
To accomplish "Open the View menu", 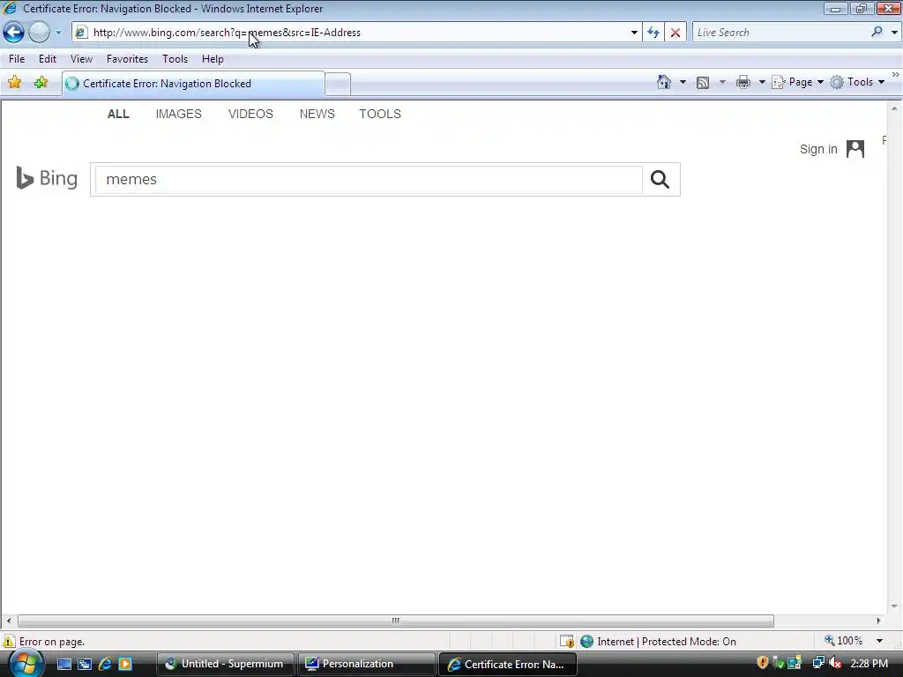I will (81, 59).
